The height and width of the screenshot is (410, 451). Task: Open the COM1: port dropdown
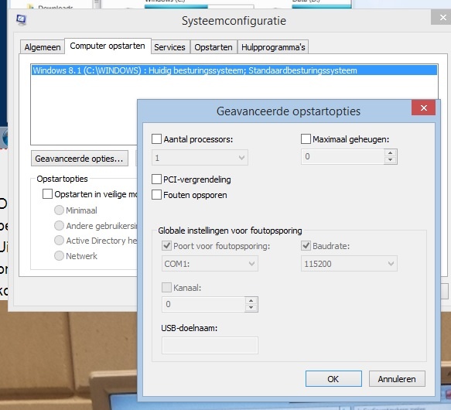click(x=210, y=264)
